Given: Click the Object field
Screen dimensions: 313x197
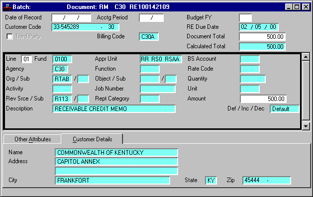Looking at the screenshot, I should coord(150,79).
